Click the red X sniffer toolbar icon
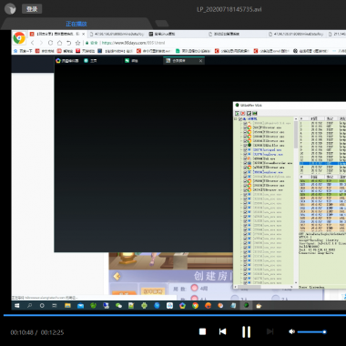Image resolution: width=346 pixels, height=346 pixels. (243, 113)
